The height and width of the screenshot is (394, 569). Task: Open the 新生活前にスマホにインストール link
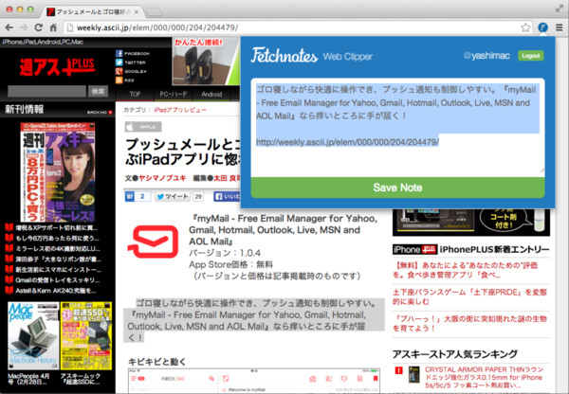[58, 270]
